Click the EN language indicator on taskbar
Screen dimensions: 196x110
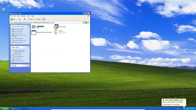(178, 109)
